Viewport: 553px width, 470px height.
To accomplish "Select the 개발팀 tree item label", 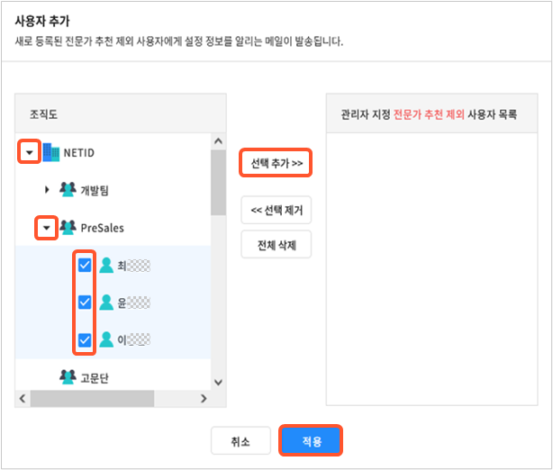I will [95, 190].
